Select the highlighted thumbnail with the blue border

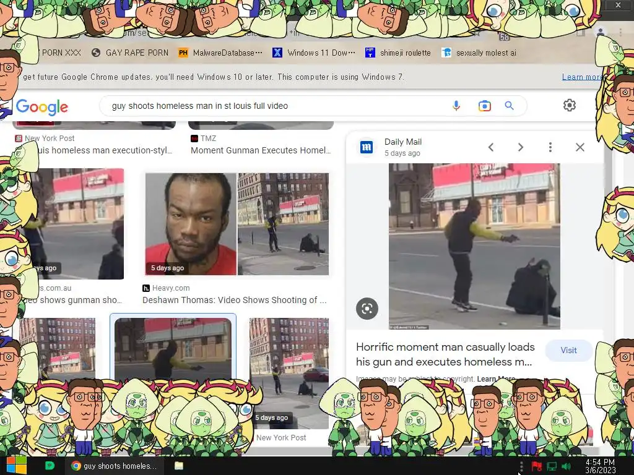coord(173,349)
